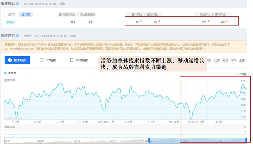The width and height of the screenshot is (253, 144).
Task: Close the orange notice banner
Action: coord(246,44)
